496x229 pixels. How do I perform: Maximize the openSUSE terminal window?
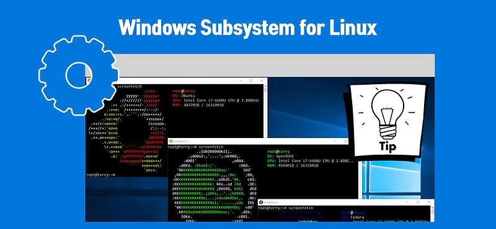[346, 141]
